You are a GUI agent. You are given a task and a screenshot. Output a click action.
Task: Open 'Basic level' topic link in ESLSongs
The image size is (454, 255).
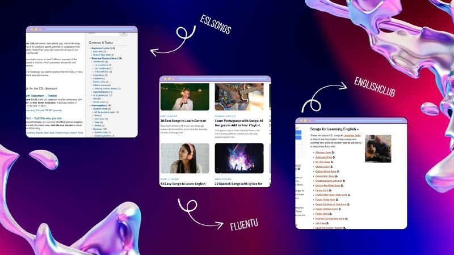tap(98, 52)
